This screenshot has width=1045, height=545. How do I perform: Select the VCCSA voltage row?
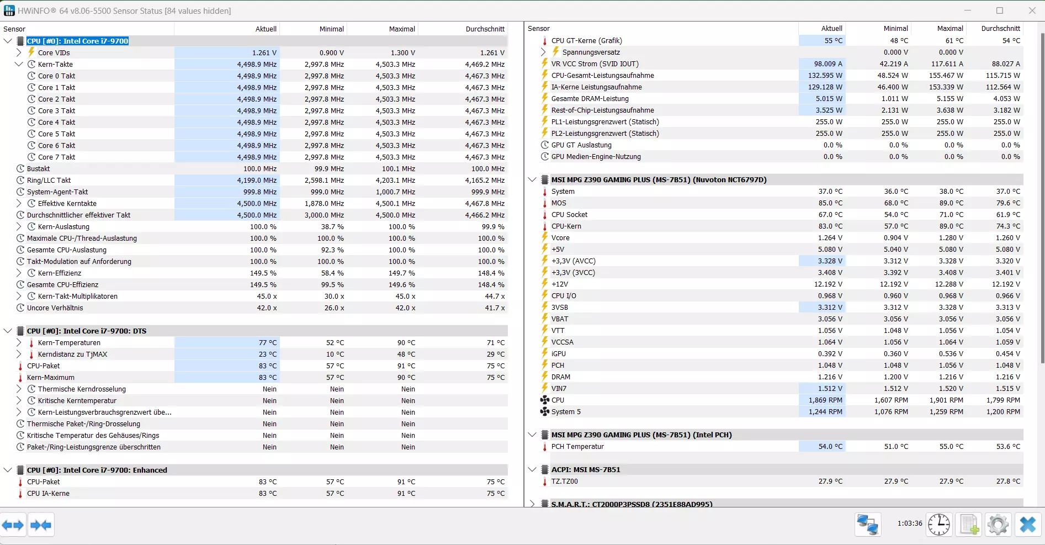(x=781, y=342)
